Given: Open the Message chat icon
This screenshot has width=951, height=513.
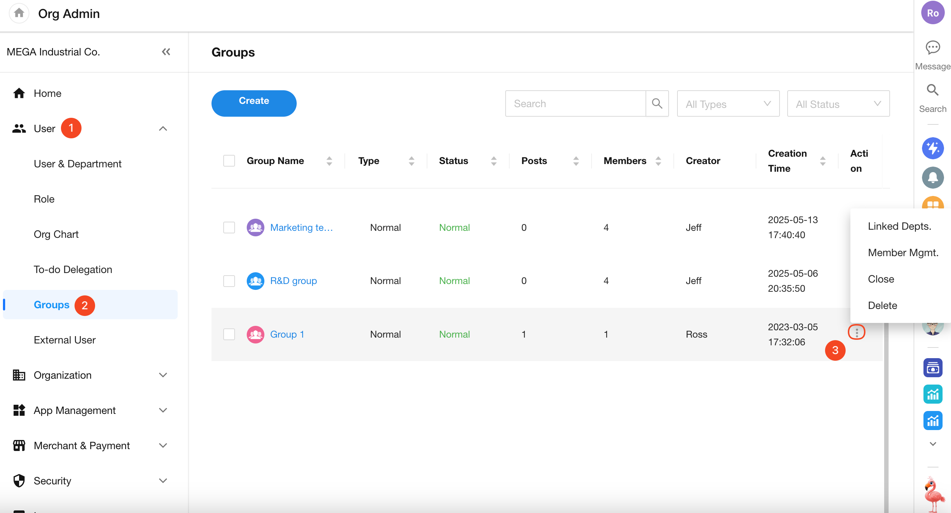Looking at the screenshot, I should coord(932,48).
